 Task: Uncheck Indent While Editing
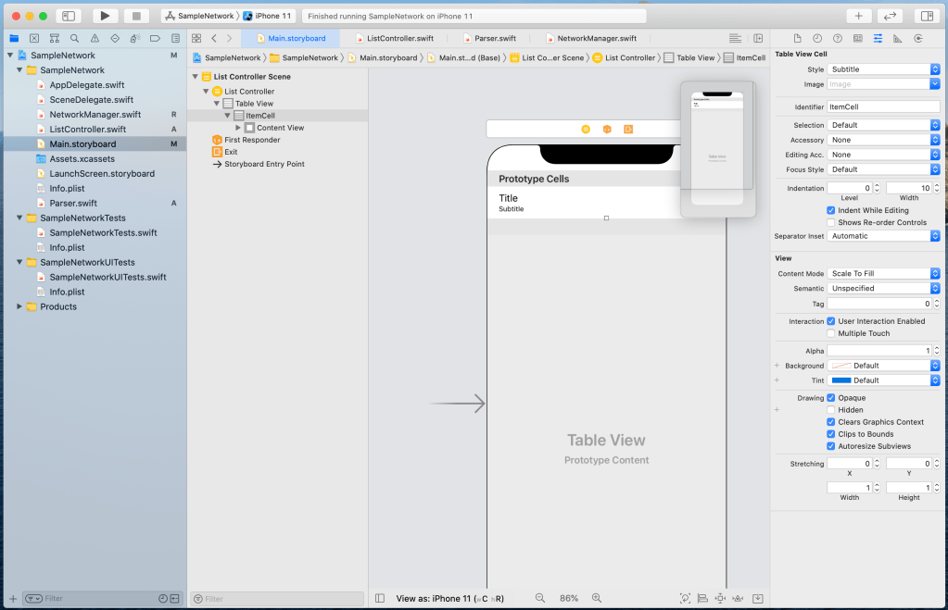click(x=831, y=210)
